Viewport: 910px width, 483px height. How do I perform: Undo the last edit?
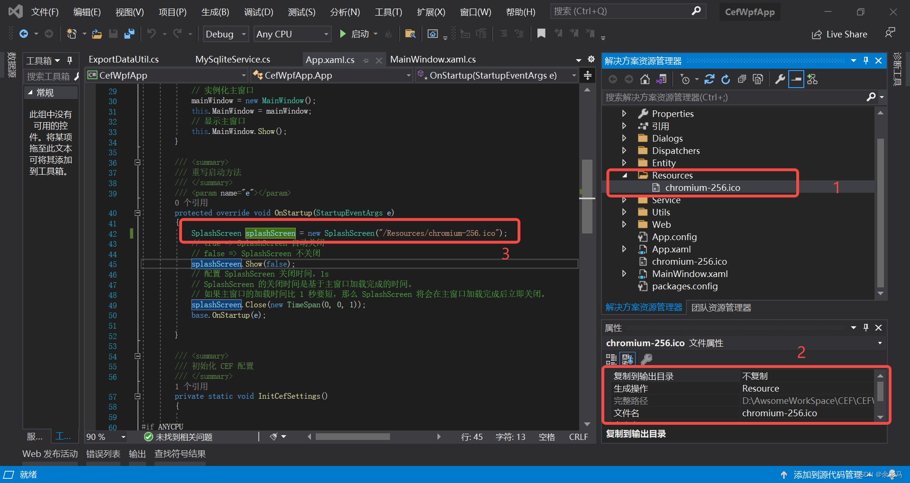coord(151,34)
